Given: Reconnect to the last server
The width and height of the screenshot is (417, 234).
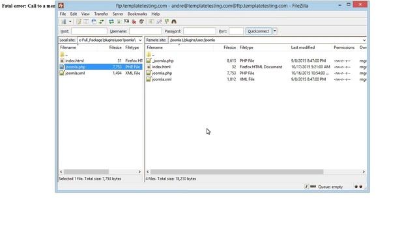Looking at the screenshot, I should click(141, 21).
